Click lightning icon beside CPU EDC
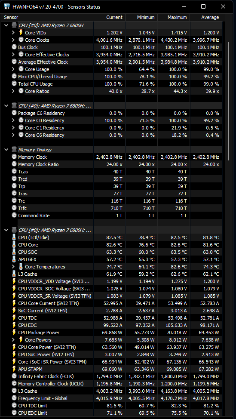This screenshot has width=236, height=419. 14,325
